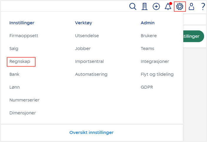The image size is (207, 142).
Task: Click the settings gear icon
Action: (180, 6)
